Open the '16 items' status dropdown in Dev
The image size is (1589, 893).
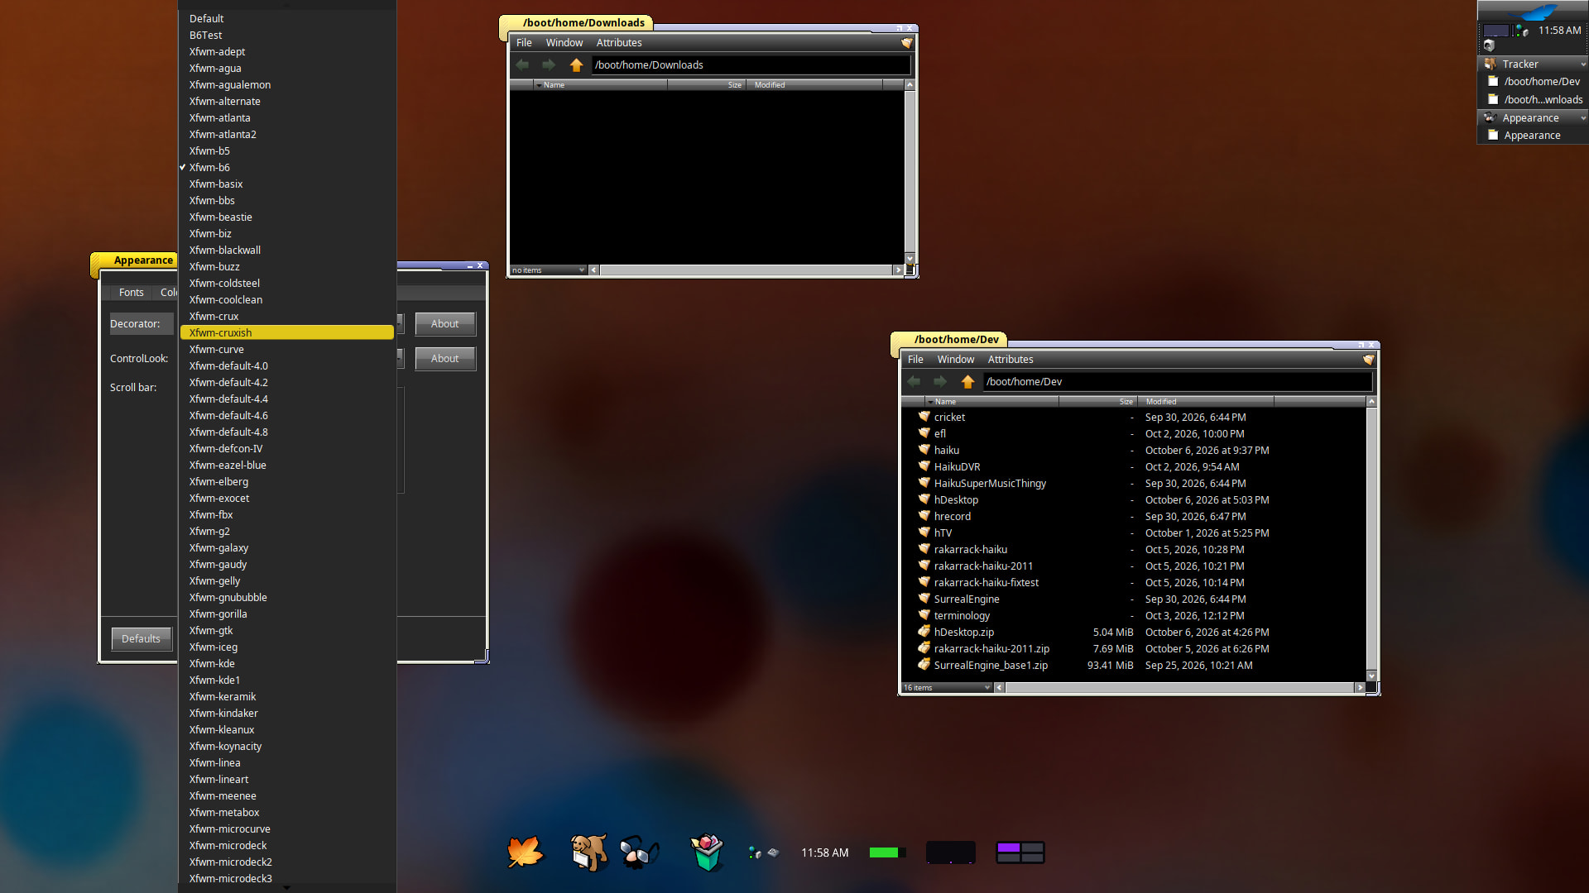pyautogui.click(x=947, y=687)
